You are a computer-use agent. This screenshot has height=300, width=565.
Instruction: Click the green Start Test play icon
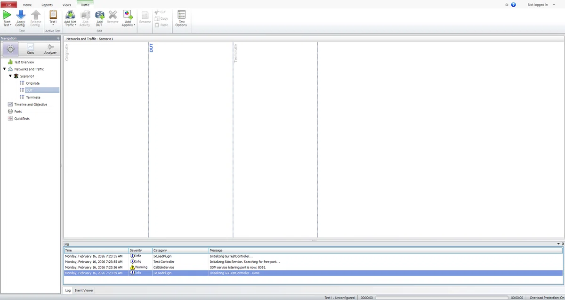7,15
